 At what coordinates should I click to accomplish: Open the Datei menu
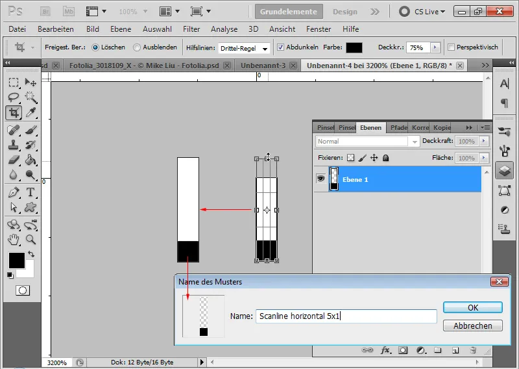18,29
